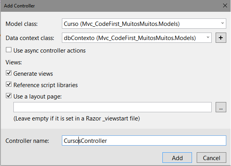Close the Add Controller dialog with the X

click(x=225, y=6)
